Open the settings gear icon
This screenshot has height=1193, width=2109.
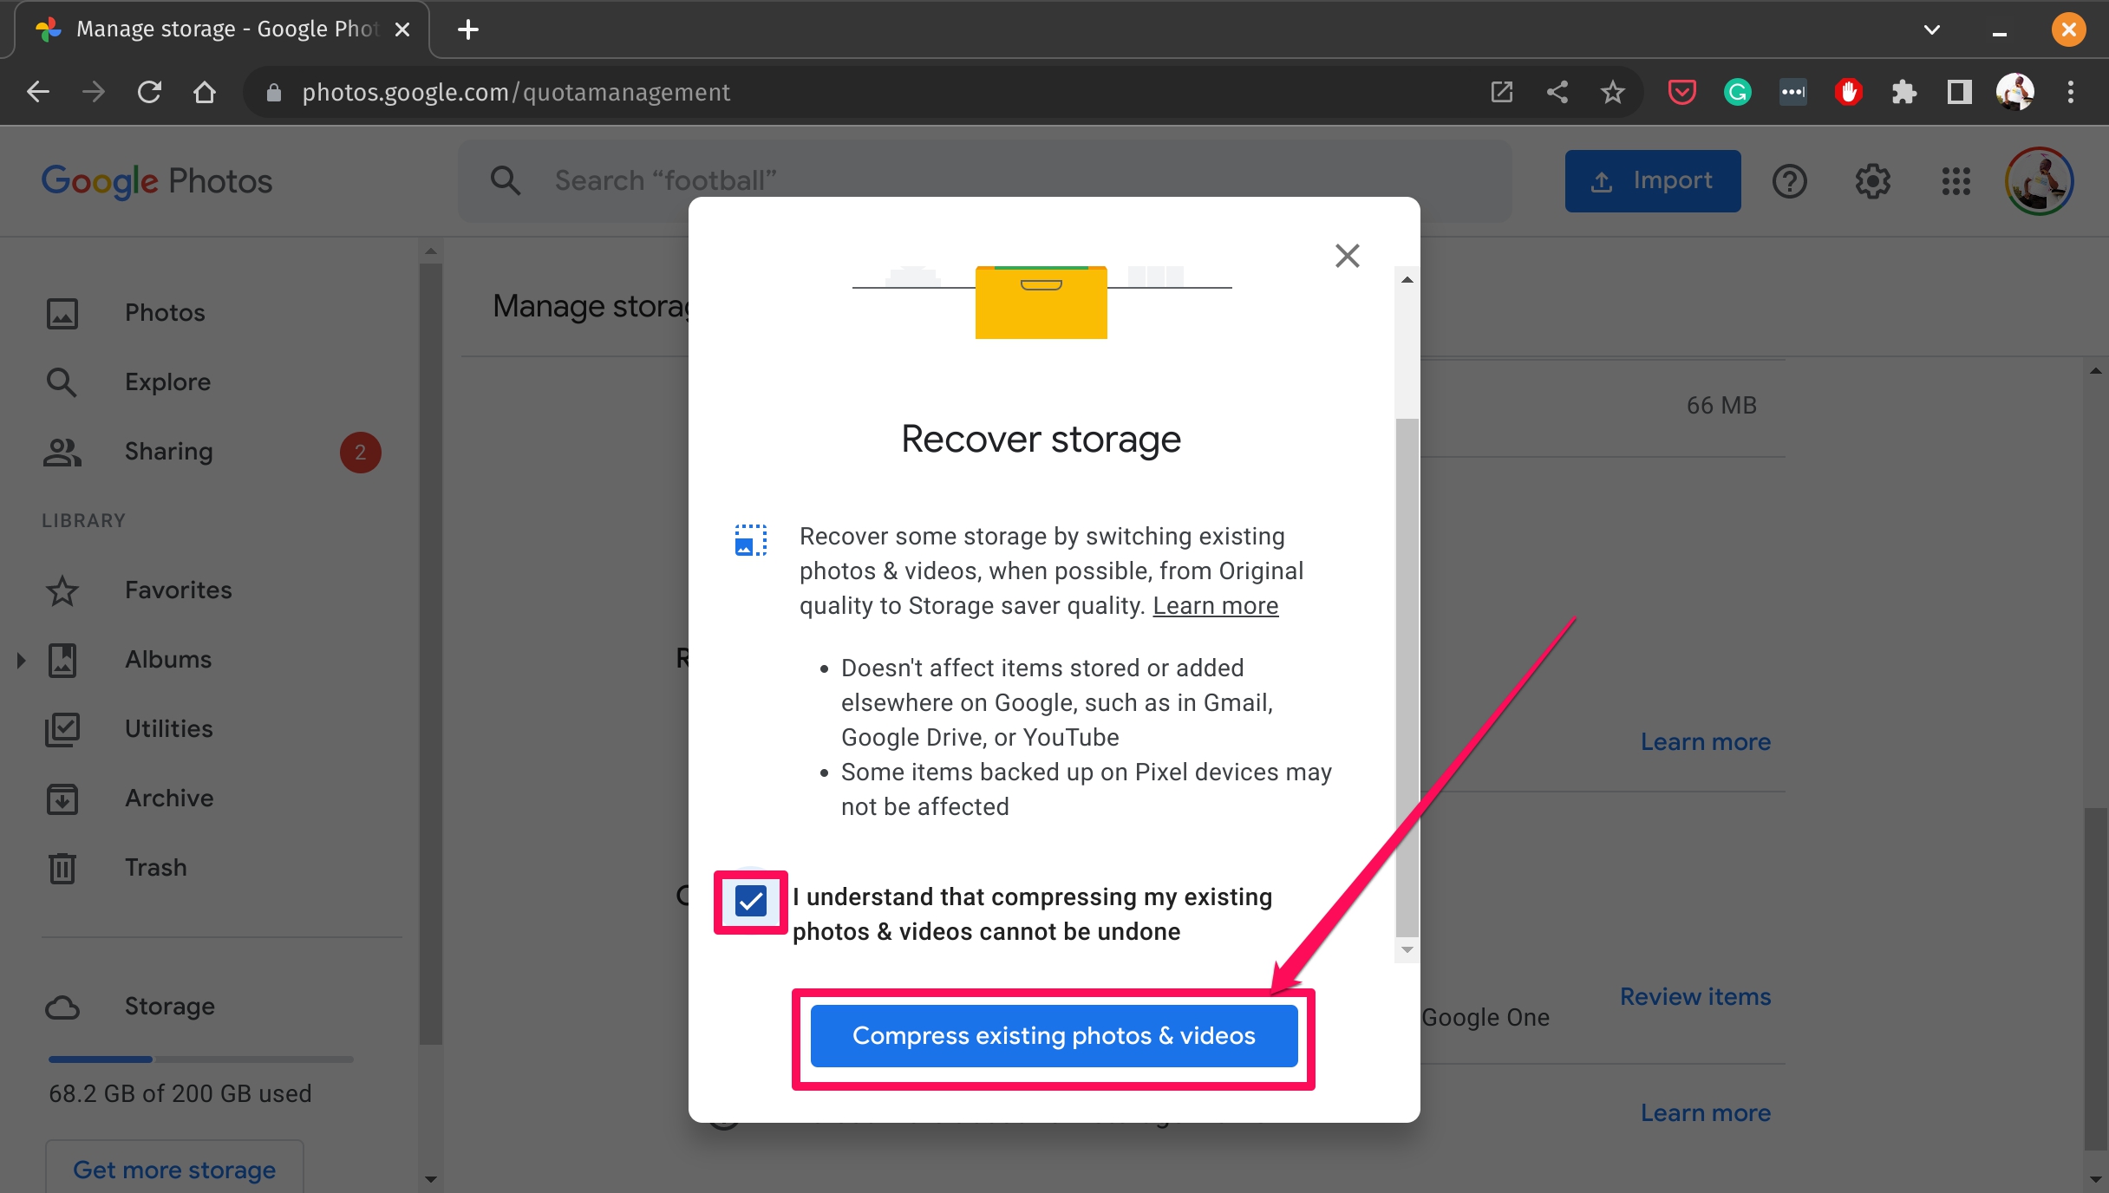point(1872,181)
